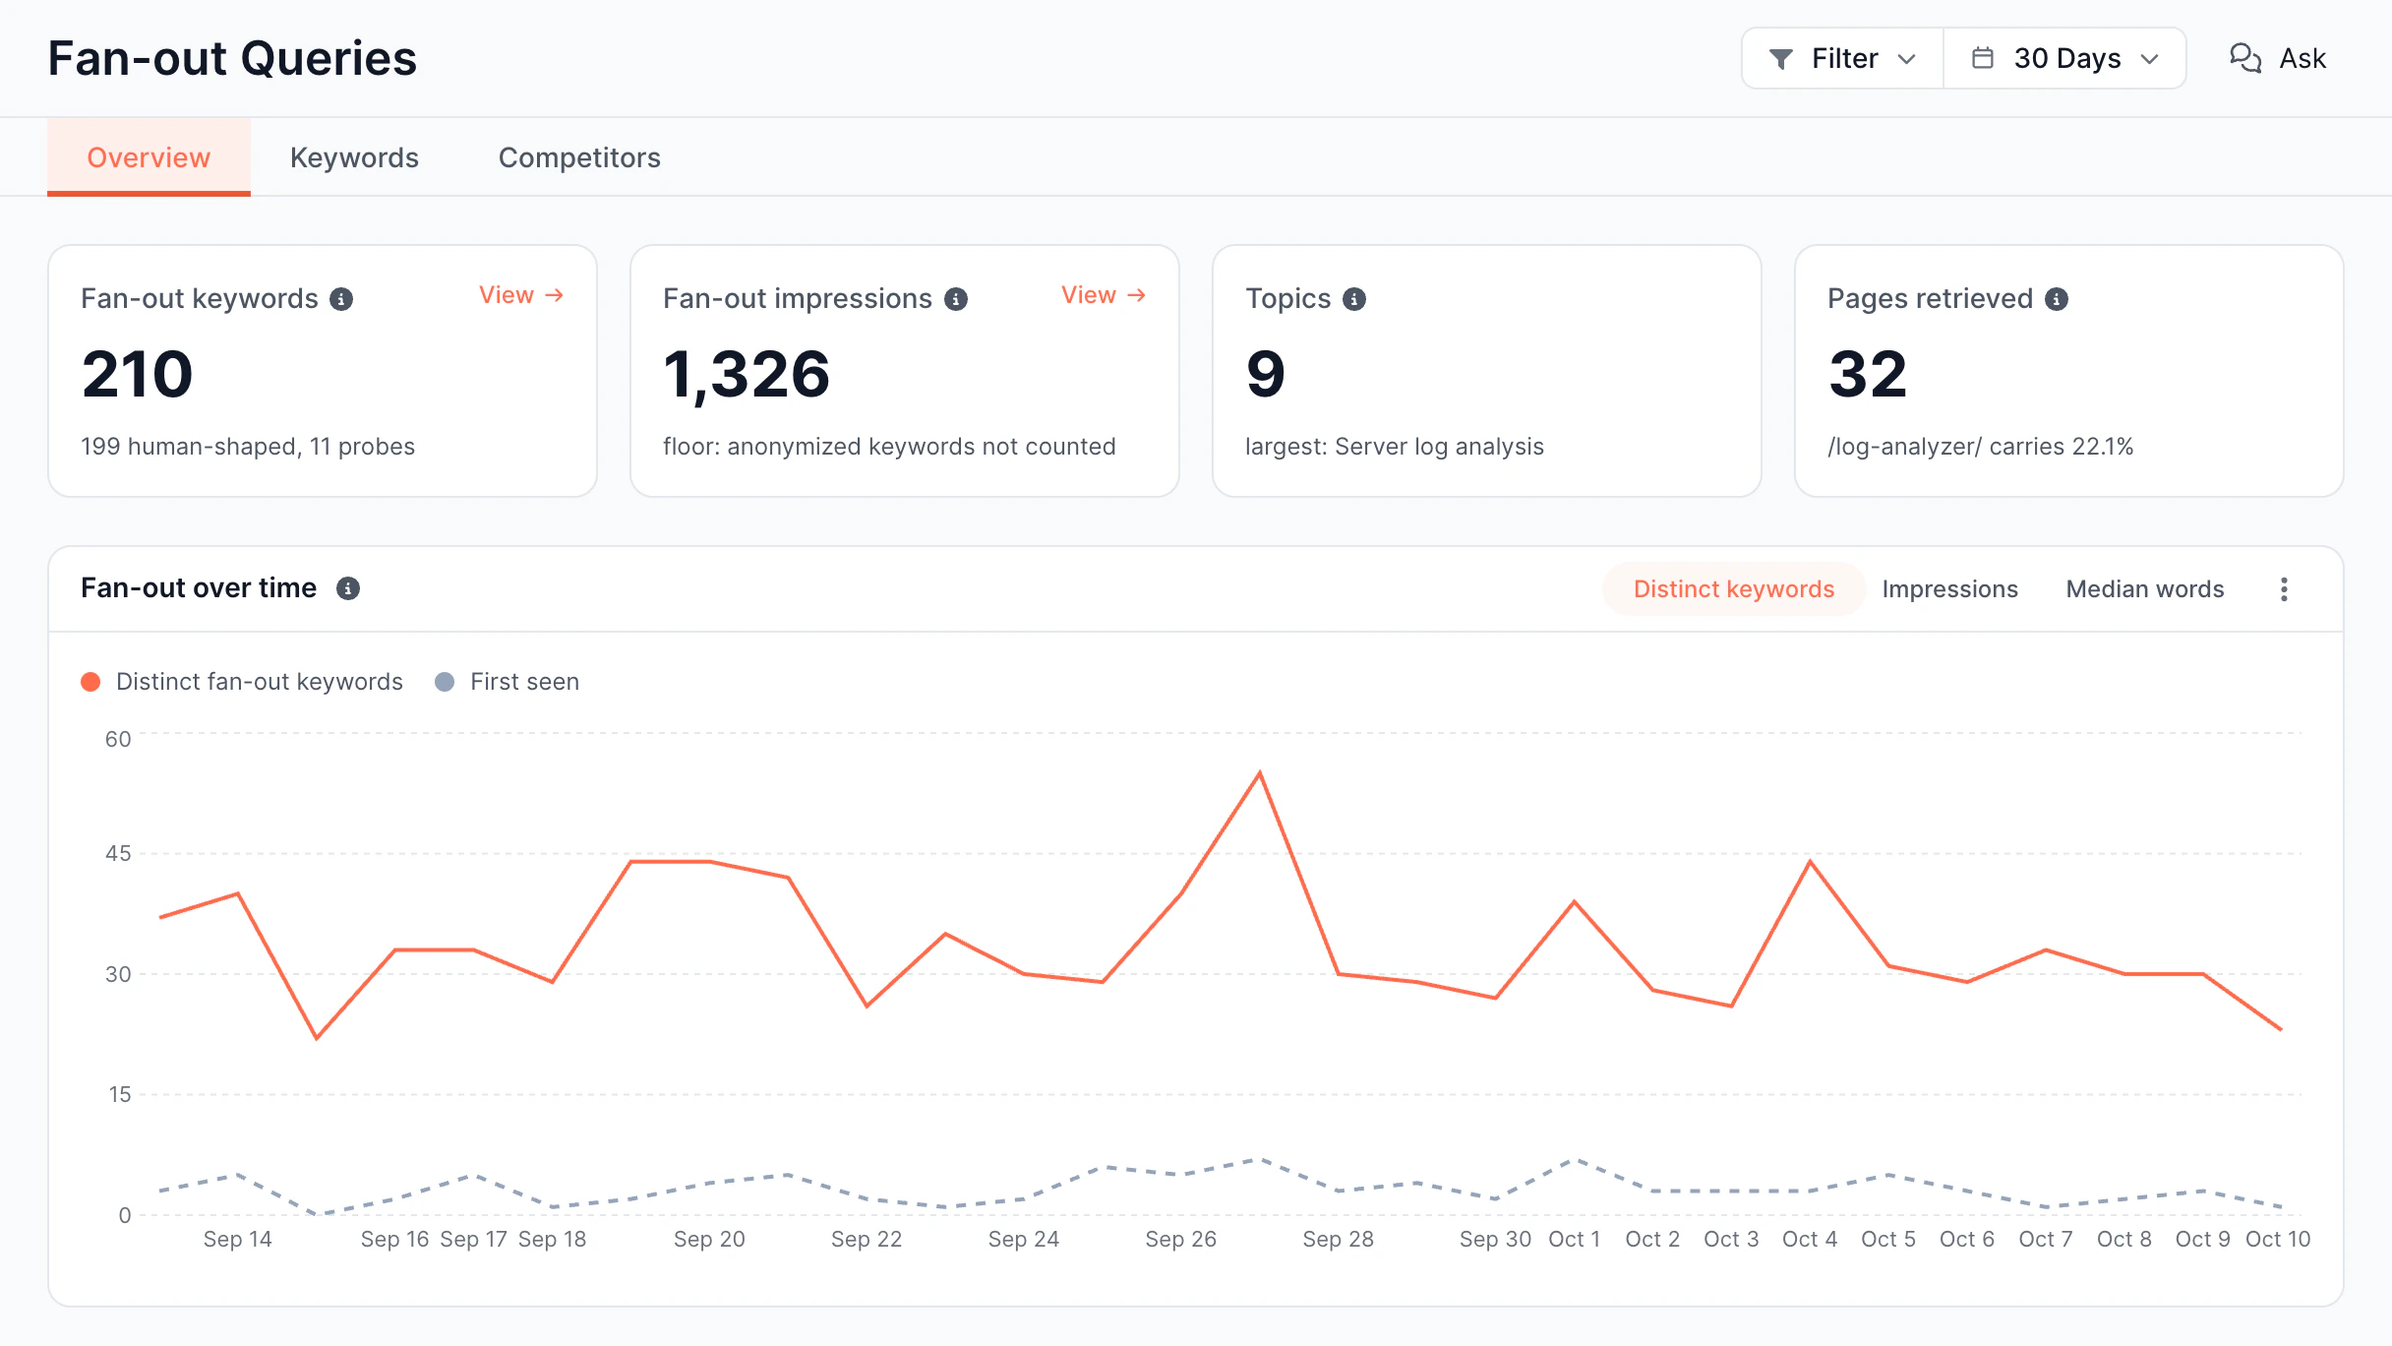Click the Fan-out Queries page title

click(233, 58)
